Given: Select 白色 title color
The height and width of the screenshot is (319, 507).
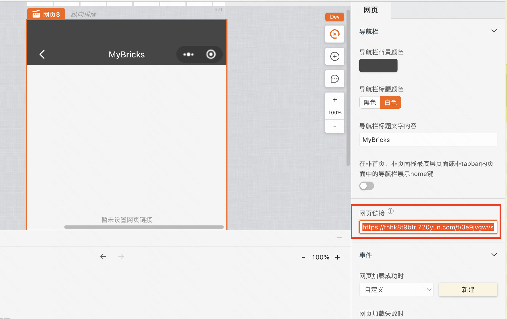Looking at the screenshot, I should click(x=391, y=102).
